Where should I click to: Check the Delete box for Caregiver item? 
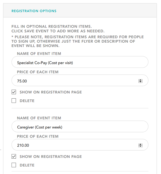click(x=14, y=165)
